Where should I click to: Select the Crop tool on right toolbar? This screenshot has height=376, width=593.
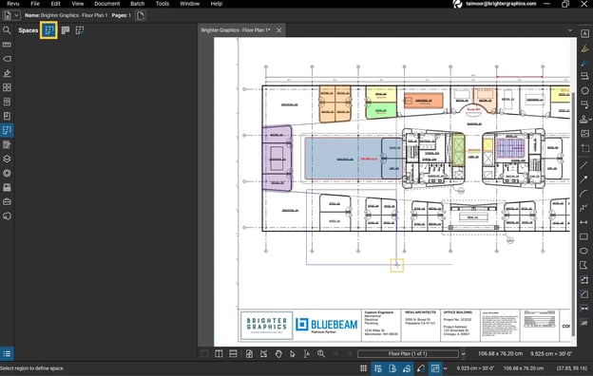click(584, 148)
